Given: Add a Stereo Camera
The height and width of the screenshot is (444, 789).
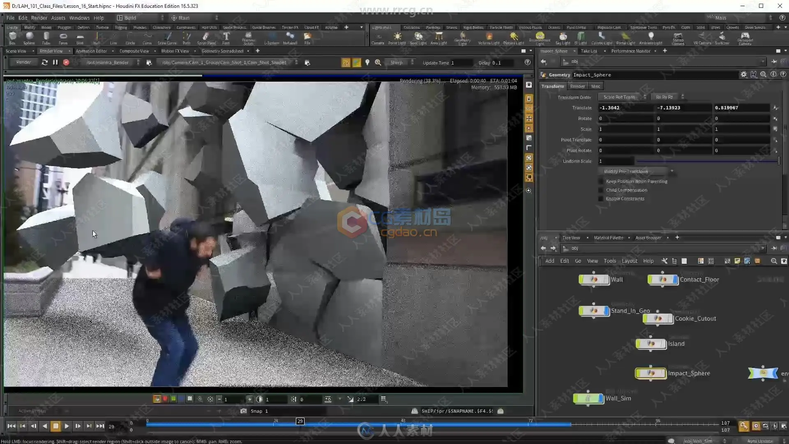Looking at the screenshot, I should pyautogui.click(x=678, y=38).
